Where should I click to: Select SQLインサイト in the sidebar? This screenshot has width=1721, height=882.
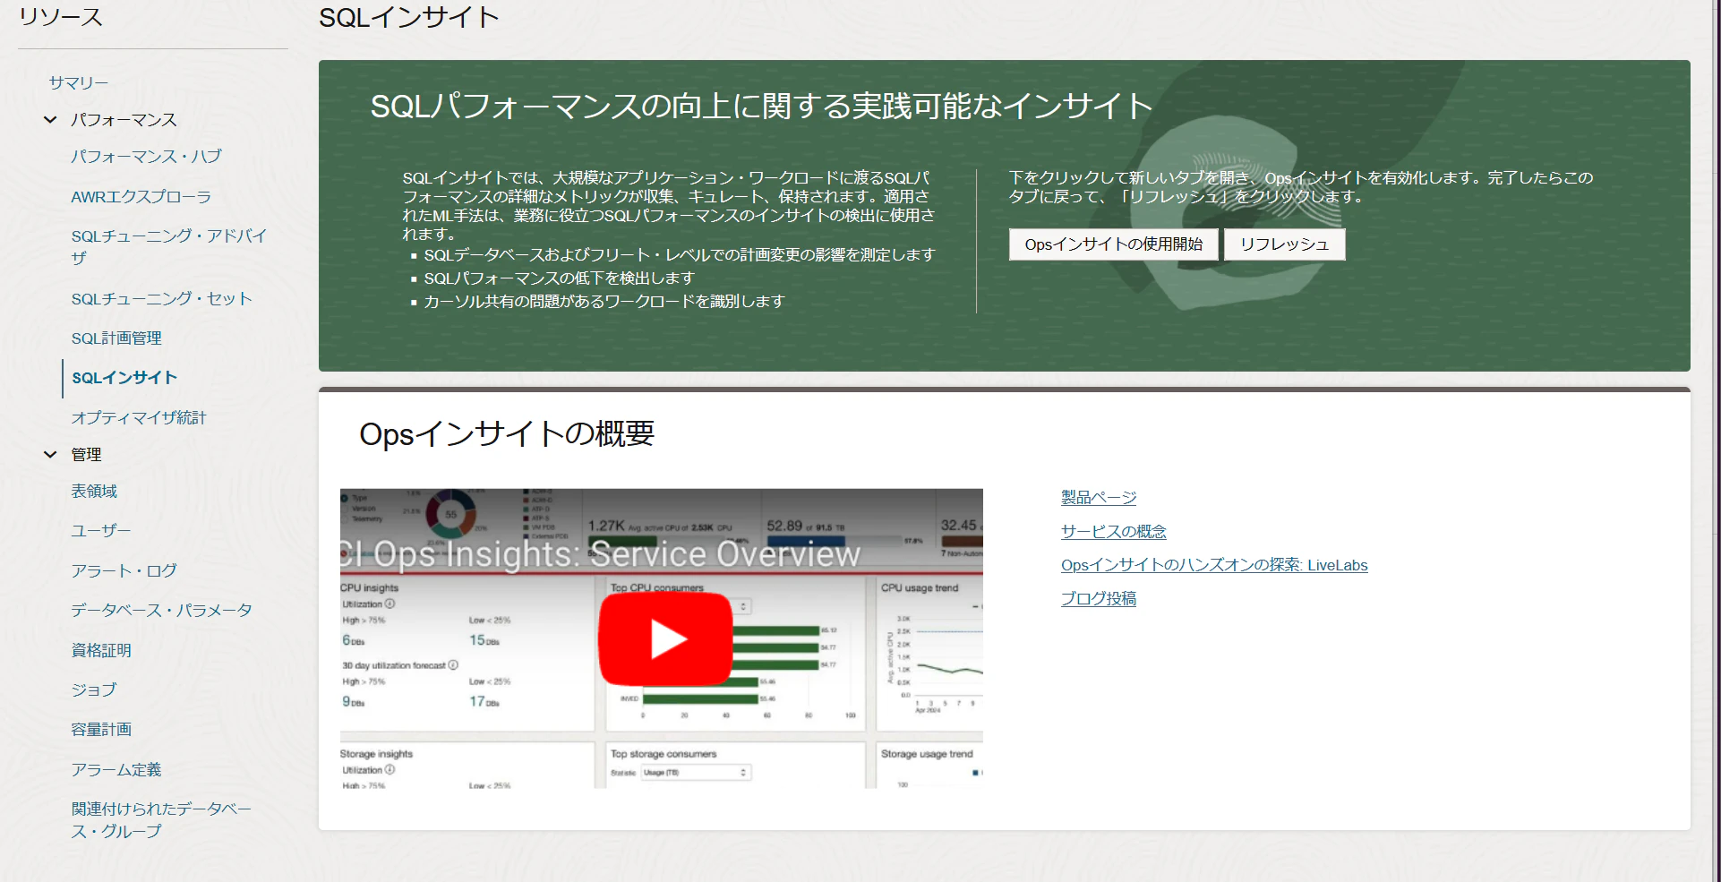[124, 378]
